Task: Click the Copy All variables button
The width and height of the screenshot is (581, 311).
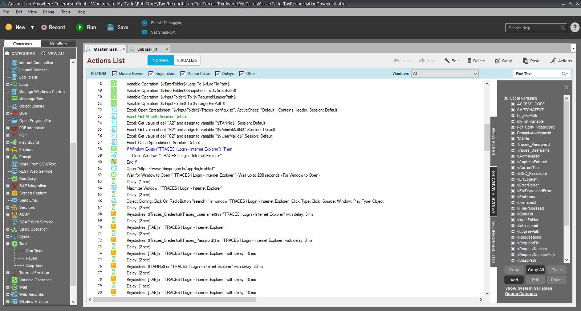Action: tap(536, 270)
